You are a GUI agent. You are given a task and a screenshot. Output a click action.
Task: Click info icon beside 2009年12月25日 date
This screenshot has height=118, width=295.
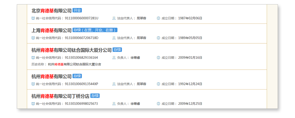158,103
